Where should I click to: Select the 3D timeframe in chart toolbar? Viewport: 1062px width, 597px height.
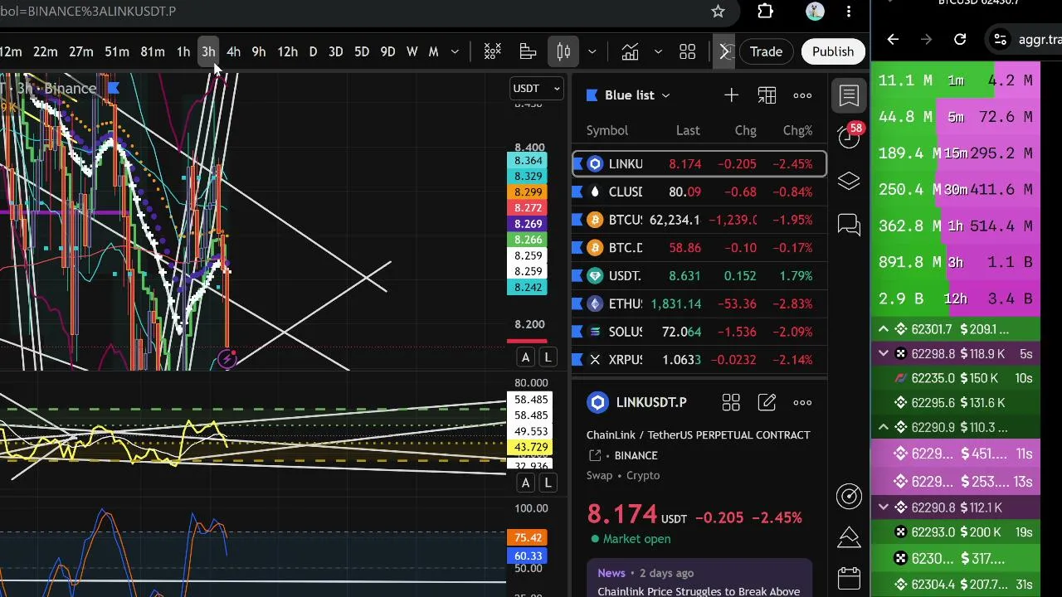click(336, 51)
